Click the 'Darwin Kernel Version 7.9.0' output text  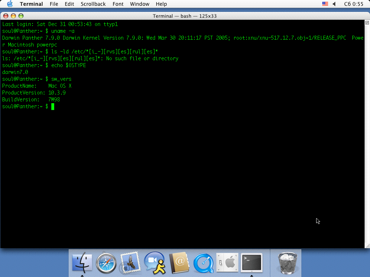coord(103,38)
